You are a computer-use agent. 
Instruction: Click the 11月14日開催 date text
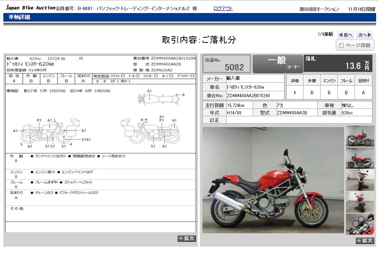point(362,9)
